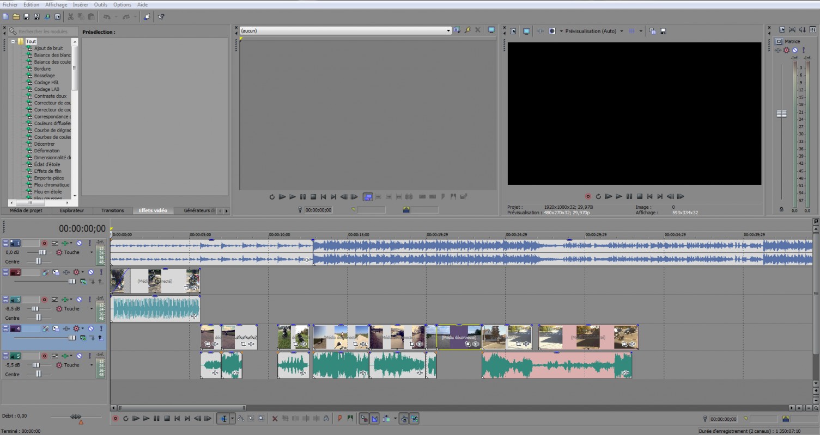
Task: Click the What's This help cursor icon
Action: (161, 16)
